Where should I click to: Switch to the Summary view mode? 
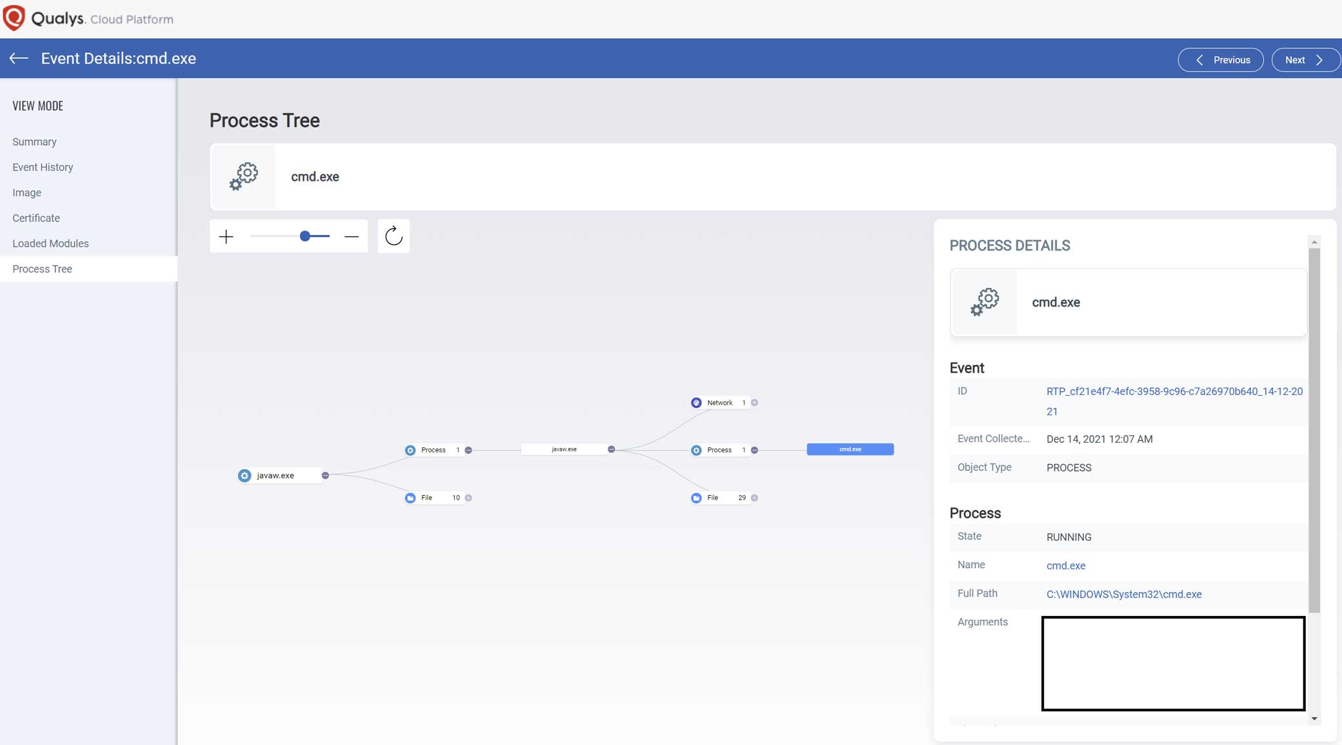pyautogui.click(x=34, y=141)
